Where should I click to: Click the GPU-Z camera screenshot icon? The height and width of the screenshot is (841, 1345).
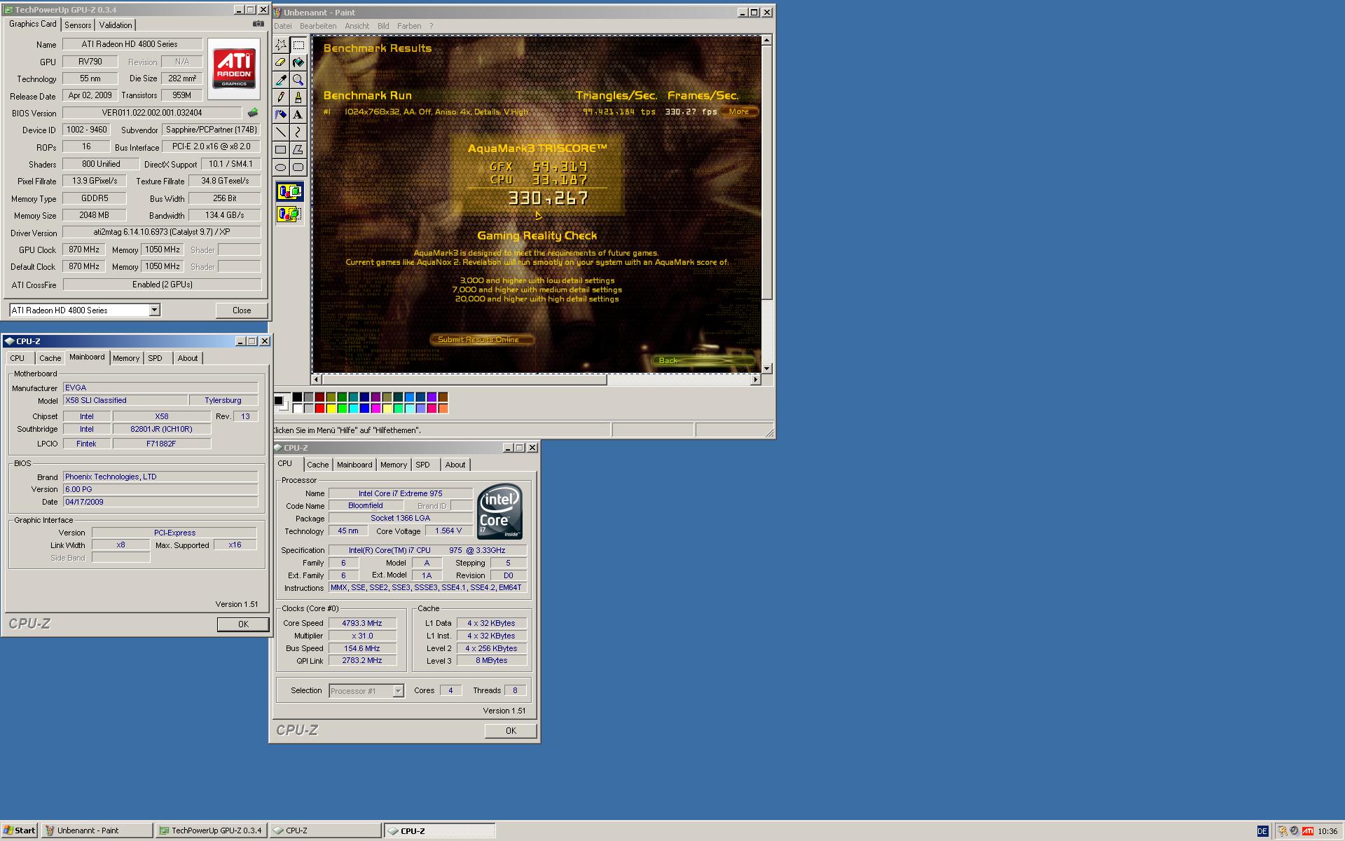pyautogui.click(x=258, y=24)
